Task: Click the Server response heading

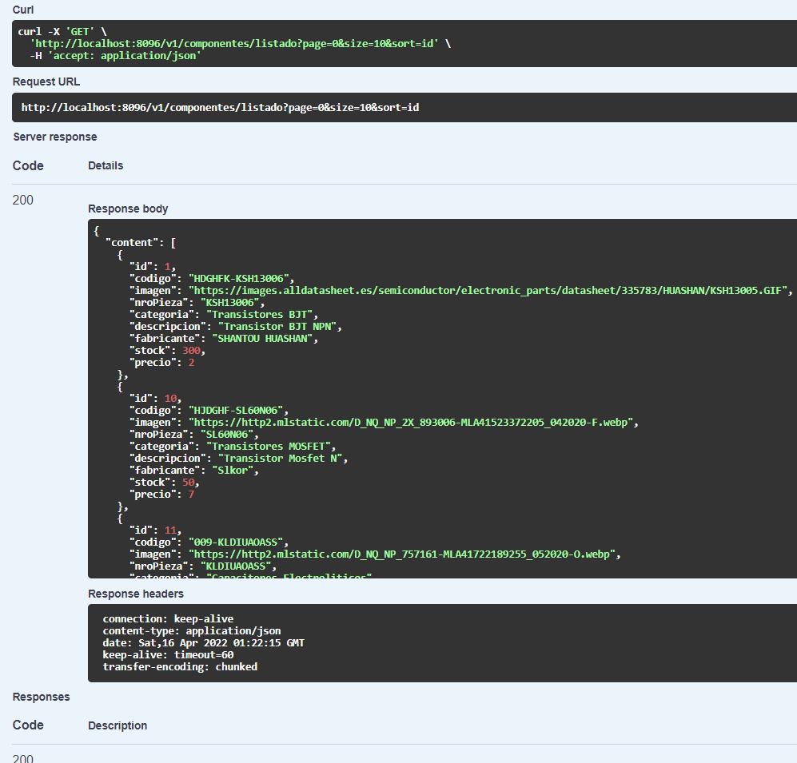Action: pos(55,137)
